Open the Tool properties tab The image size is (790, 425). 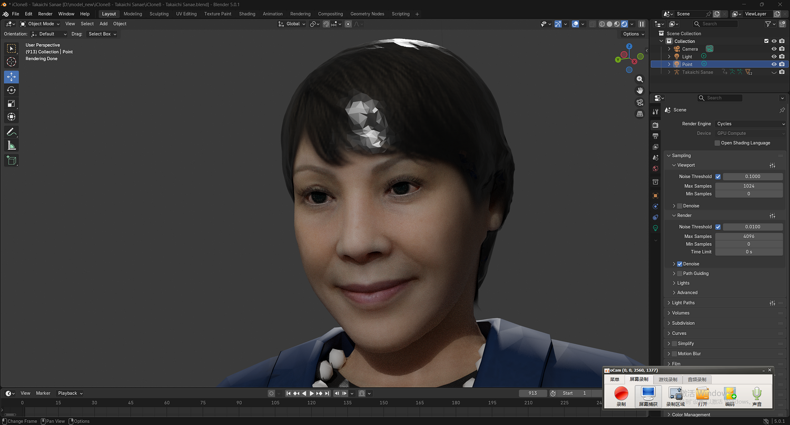click(x=656, y=112)
